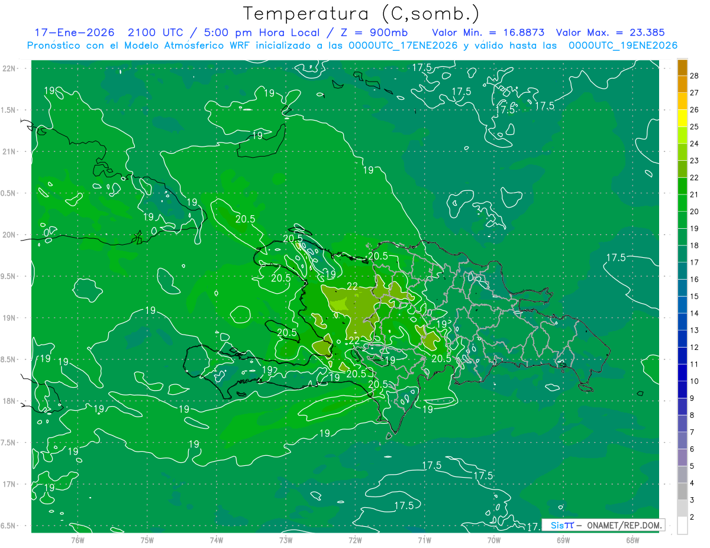Image resolution: width=710 pixels, height=548 pixels.
Task: Click the '28' value on the color scale
Action: point(695,75)
